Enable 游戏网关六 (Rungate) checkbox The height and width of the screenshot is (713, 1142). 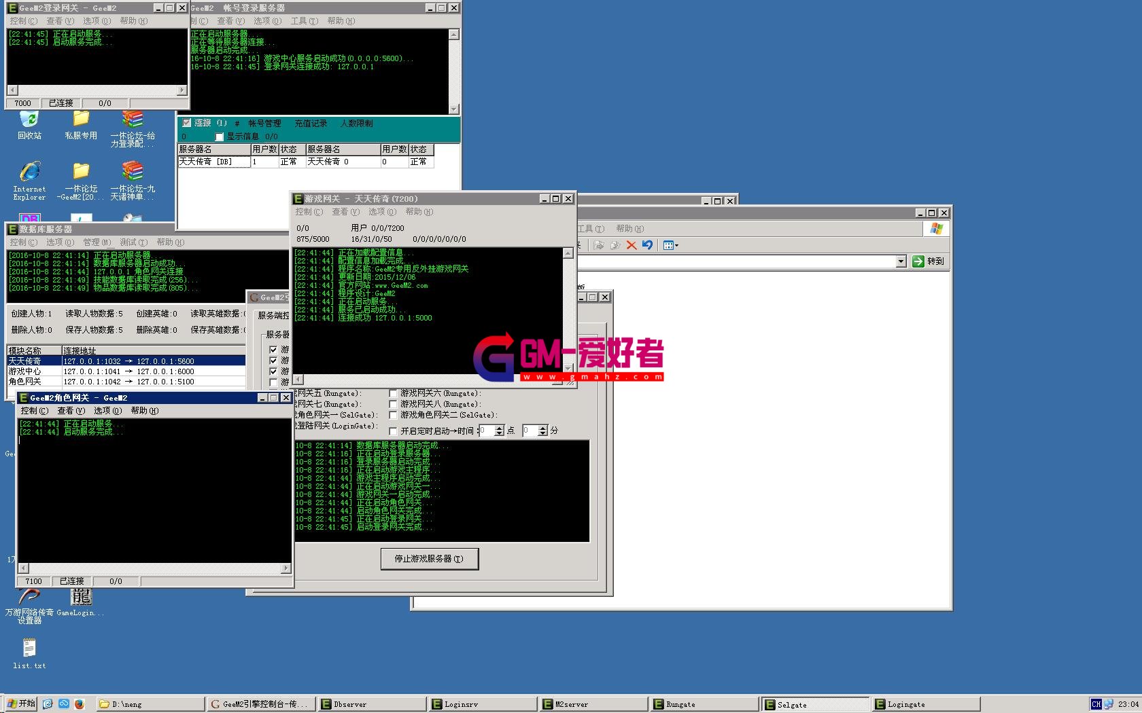393,393
